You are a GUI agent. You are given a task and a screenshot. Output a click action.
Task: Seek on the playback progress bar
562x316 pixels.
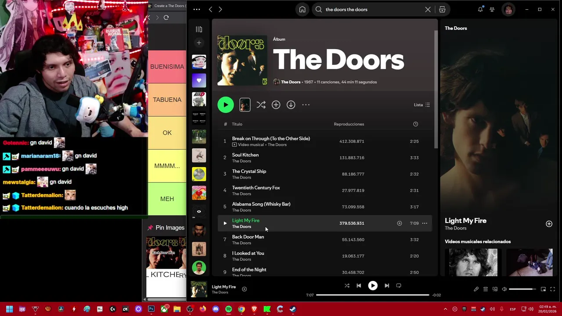coord(372,295)
